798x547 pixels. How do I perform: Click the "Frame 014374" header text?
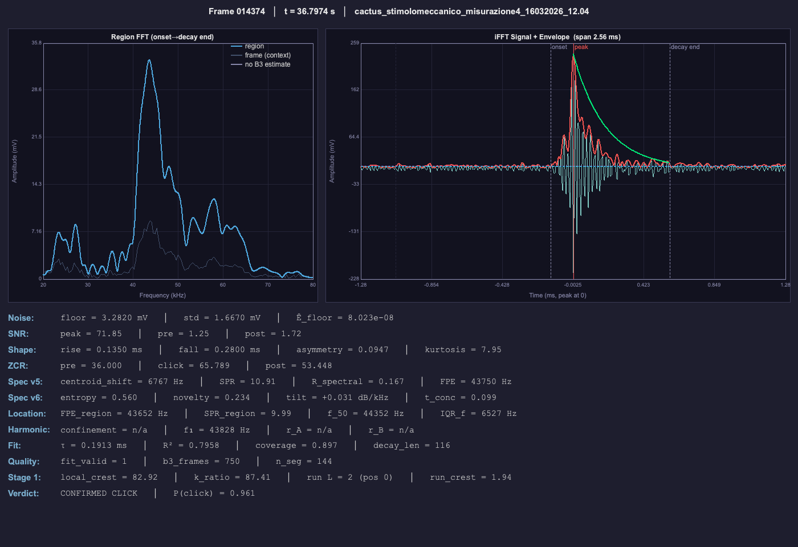pos(237,11)
